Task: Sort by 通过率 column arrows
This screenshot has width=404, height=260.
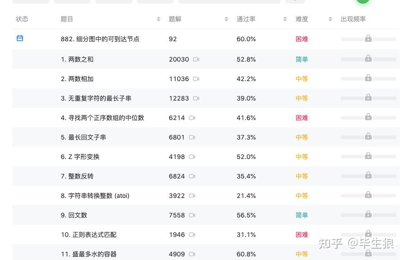Action: coord(285,19)
